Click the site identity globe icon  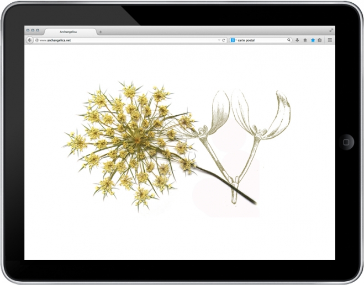tap(37, 40)
